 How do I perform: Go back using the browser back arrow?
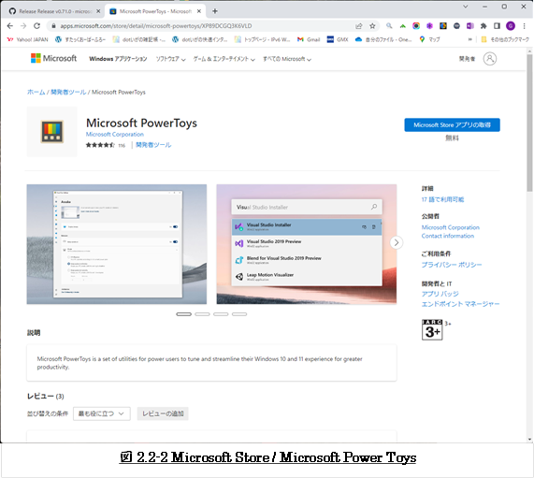pos(10,26)
